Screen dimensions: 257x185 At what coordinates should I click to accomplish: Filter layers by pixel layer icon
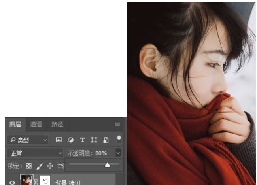tap(59, 140)
